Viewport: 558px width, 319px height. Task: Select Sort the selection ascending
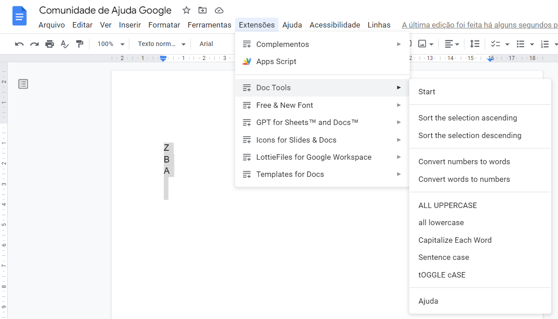point(468,118)
